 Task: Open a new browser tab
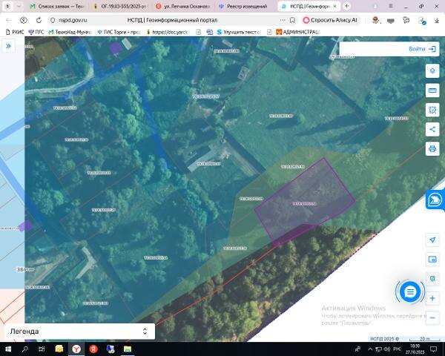click(x=347, y=6)
